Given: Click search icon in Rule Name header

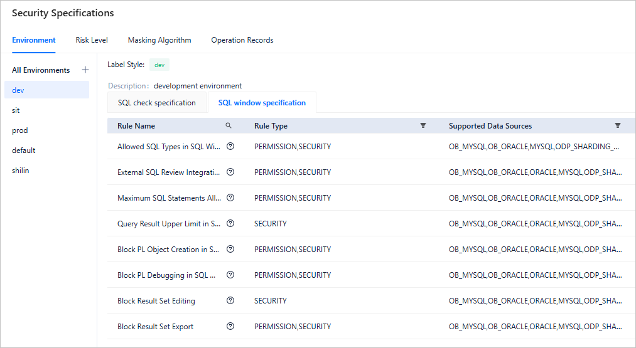Looking at the screenshot, I should coord(229,126).
